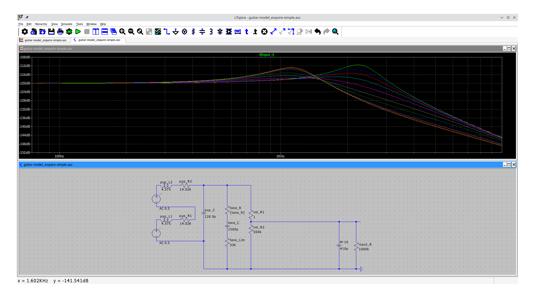Screen dimensions: 535x304
Task: Select the Diode component tool
Action: 220,32
